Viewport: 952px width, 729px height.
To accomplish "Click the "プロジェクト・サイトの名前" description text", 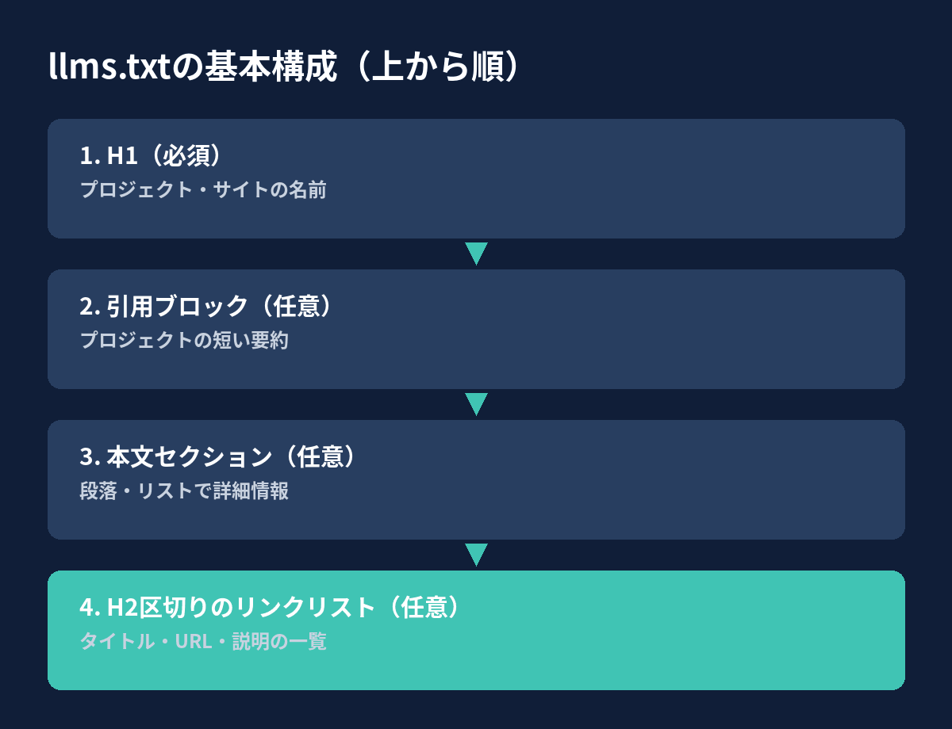I will [x=203, y=190].
